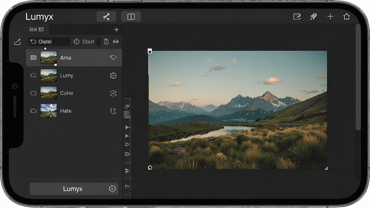
Task: Click the clipboard icon right of Olbct
Action: pos(107,42)
